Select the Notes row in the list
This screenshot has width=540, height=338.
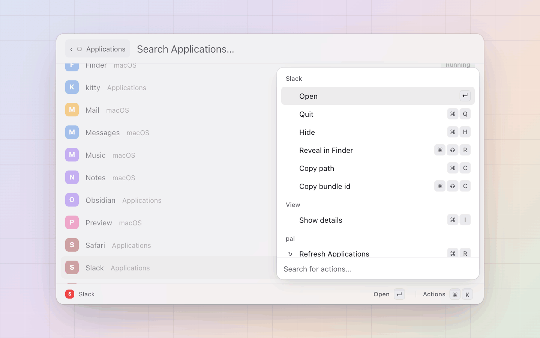(169, 177)
